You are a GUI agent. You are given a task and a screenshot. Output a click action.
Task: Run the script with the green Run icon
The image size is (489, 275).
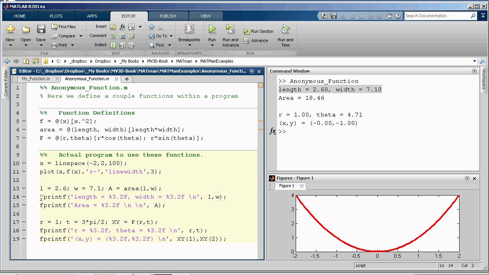click(212, 29)
